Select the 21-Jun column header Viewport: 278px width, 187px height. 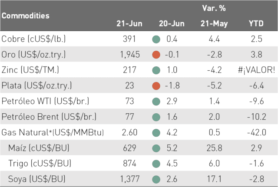[129, 23]
